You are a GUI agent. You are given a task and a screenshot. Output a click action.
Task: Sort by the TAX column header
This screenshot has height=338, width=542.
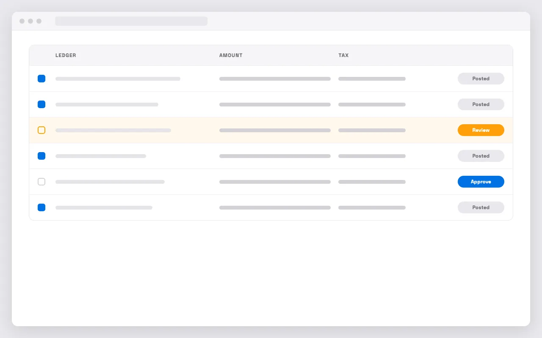coord(343,55)
